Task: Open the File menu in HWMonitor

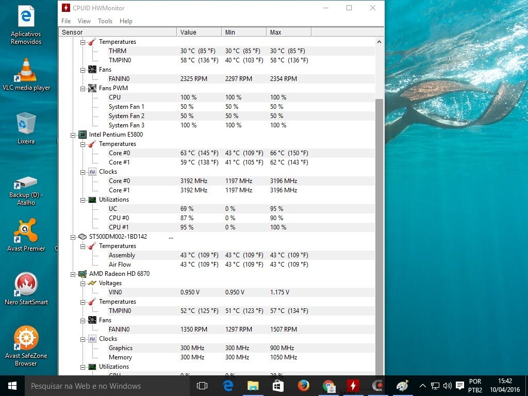Action: point(66,21)
